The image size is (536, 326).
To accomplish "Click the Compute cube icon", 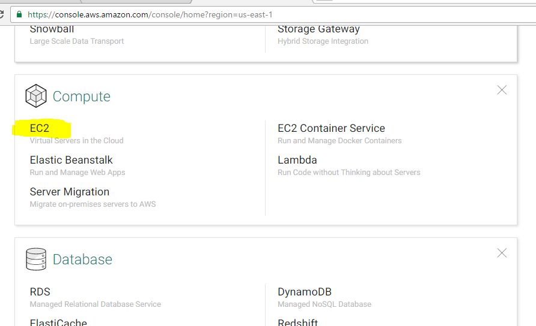I will [x=36, y=96].
